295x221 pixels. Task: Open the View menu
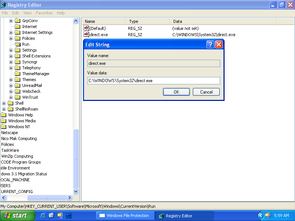pos(27,13)
